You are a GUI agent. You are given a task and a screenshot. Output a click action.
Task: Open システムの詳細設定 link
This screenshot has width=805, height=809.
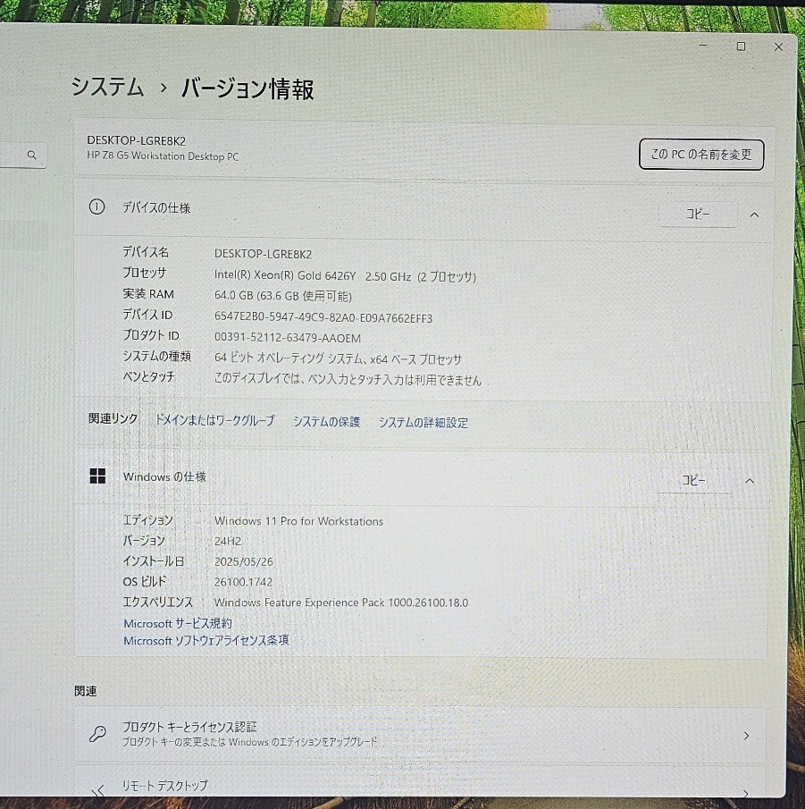423,423
